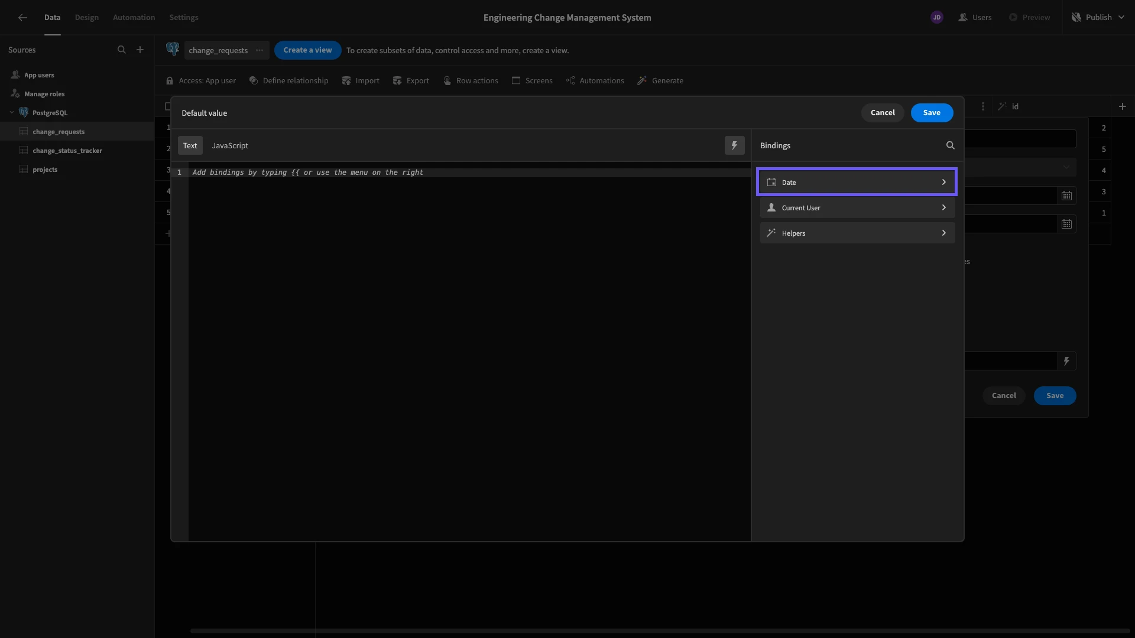
Task: Select the projects table
Action: (77, 170)
